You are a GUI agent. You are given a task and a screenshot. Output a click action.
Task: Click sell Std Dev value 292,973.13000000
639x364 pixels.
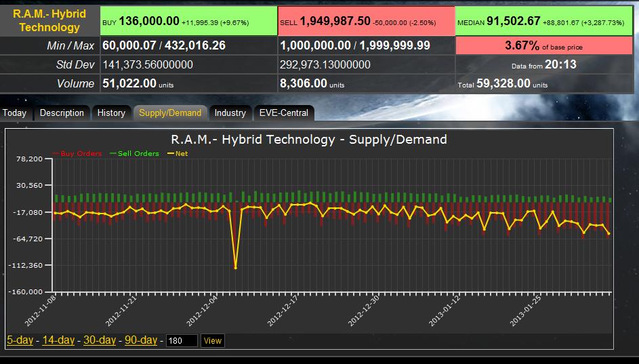point(325,64)
